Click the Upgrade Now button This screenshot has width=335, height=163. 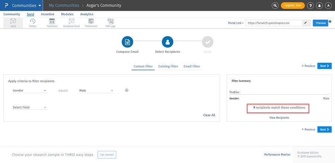pos(293,6)
